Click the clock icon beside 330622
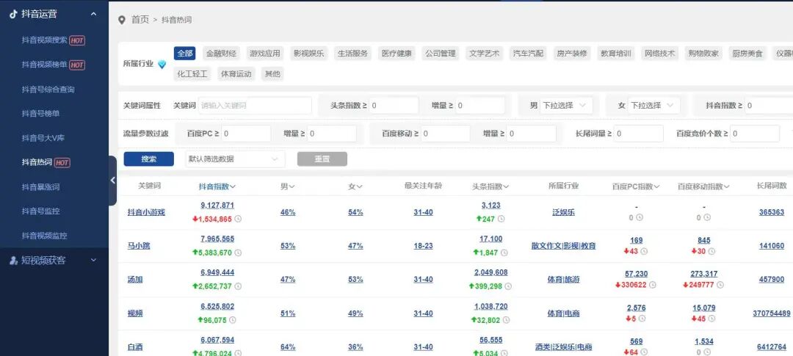This screenshot has height=356, width=793. point(653,286)
